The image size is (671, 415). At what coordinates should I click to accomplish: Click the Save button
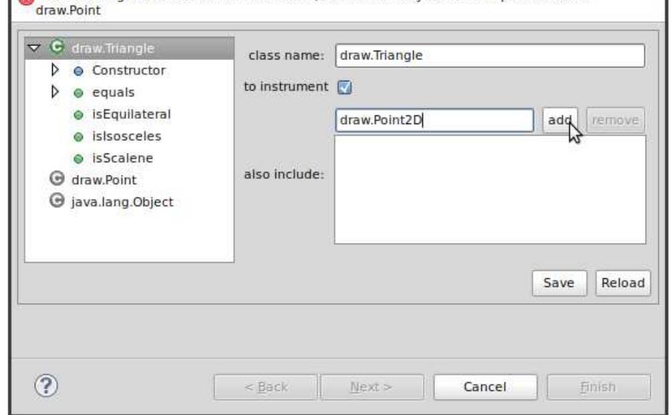559,283
